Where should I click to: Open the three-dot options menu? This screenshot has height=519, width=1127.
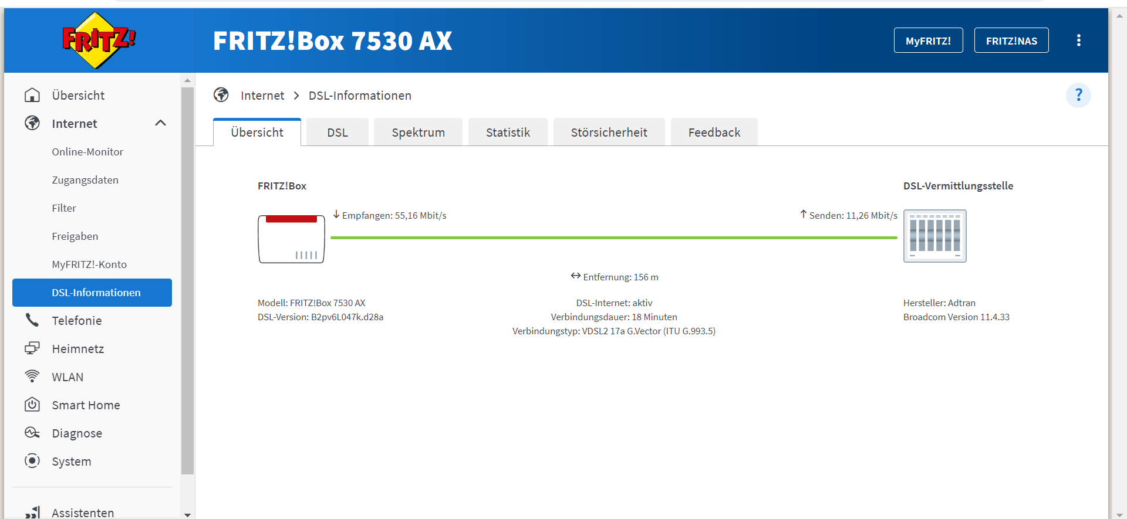(x=1078, y=40)
